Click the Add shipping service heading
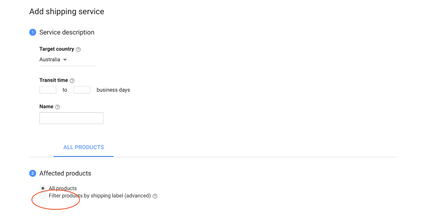The width and height of the screenshot is (444, 219). click(x=67, y=12)
